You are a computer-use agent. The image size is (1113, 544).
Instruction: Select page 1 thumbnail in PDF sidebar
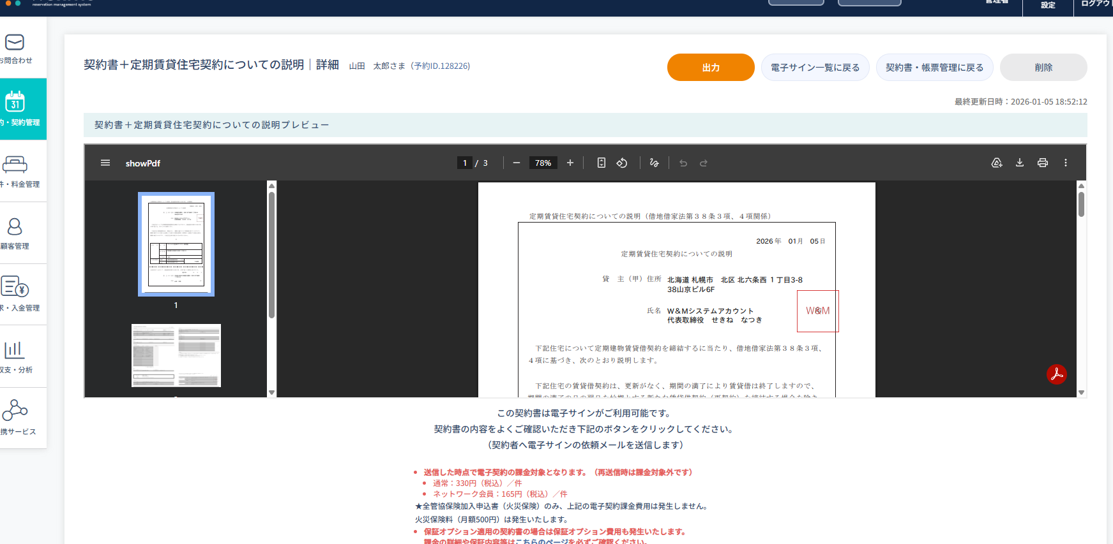(x=176, y=244)
